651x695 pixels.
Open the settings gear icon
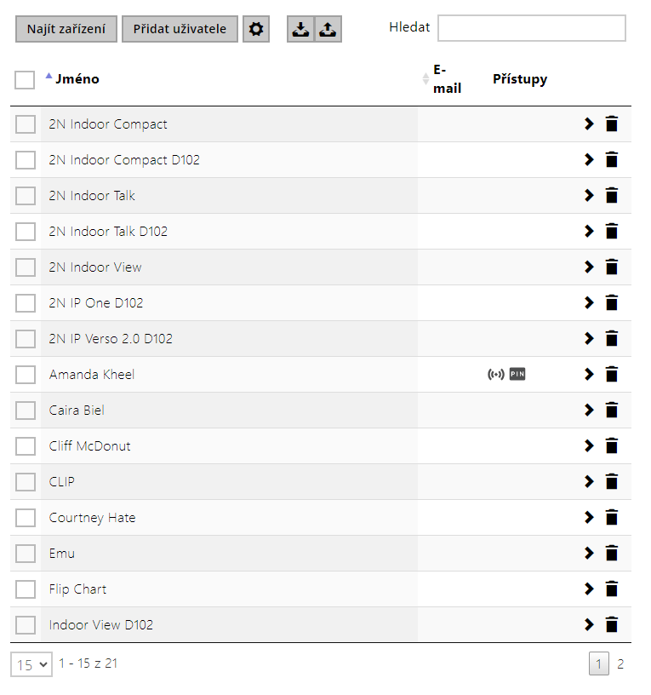click(255, 29)
